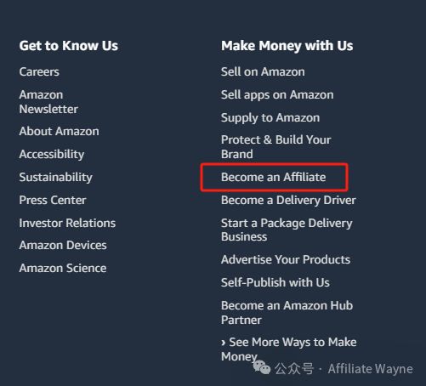Visit Amazon Devices page
426x386 pixels.
pyautogui.click(x=63, y=245)
